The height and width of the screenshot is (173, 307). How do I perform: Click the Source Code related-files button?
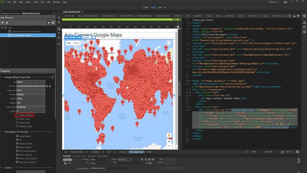click(69, 16)
